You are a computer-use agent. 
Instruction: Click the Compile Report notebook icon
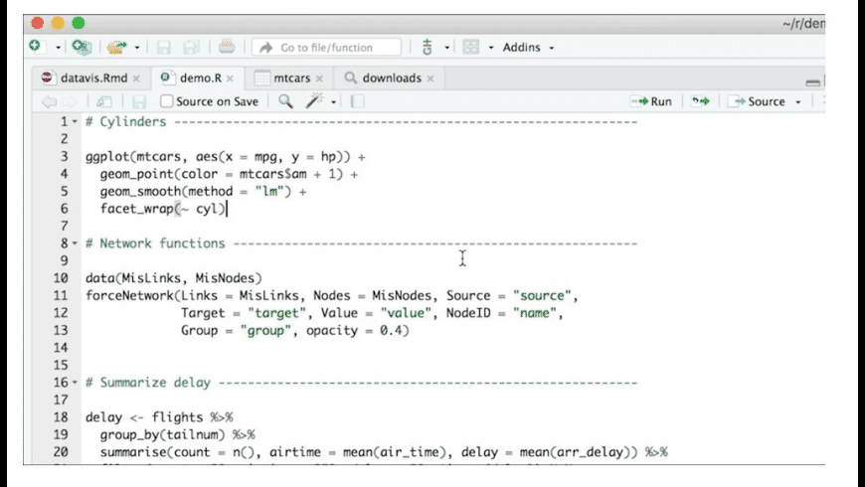pos(357,101)
